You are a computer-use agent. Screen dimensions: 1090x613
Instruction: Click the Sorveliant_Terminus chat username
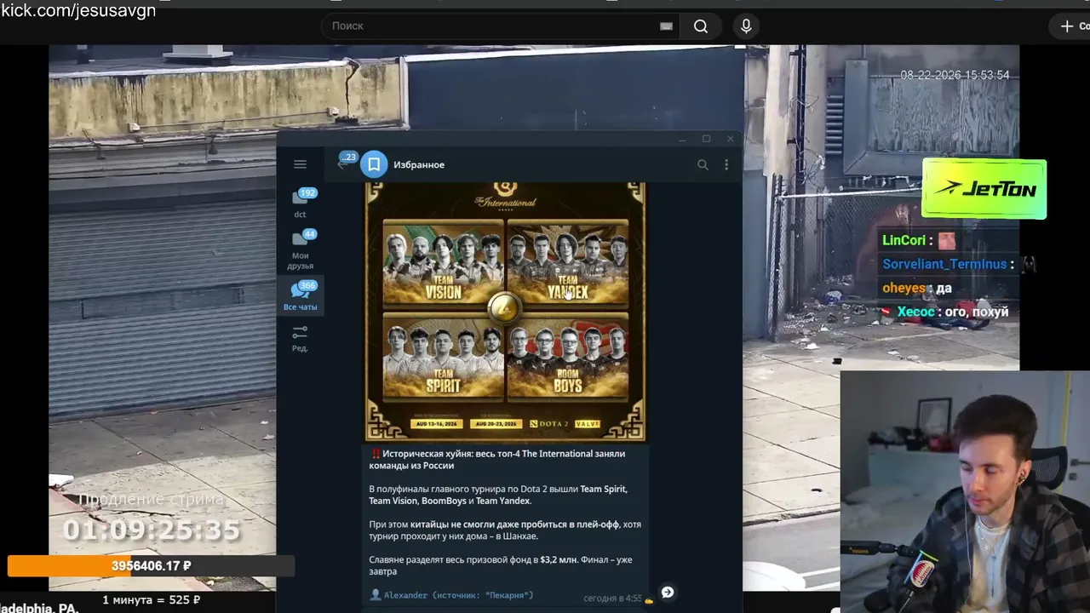944,265
